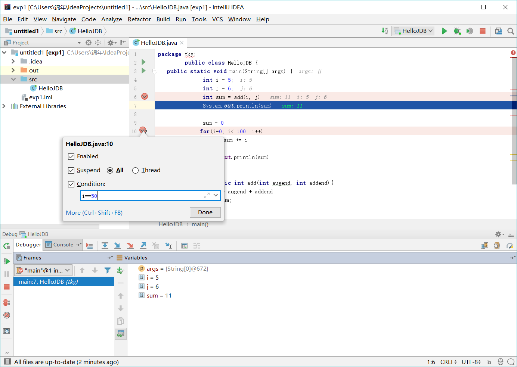Open the condition history dropdown arrow
The height and width of the screenshot is (367, 517).
pyautogui.click(x=216, y=195)
